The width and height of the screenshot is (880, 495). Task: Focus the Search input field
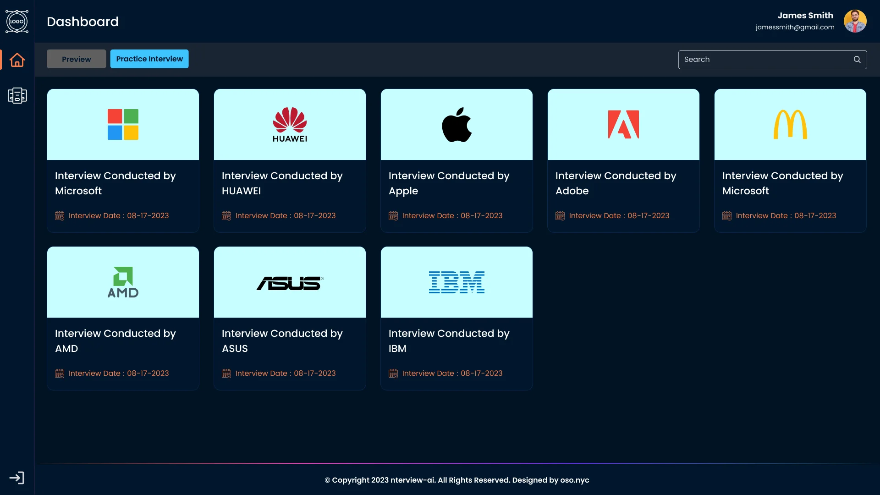[x=772, y=60]
